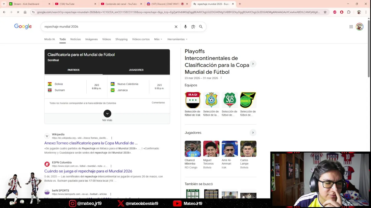Open ESPN Colombia result options dots
The width and height of the screenshot is (371, 208).
tap(111, 166)
